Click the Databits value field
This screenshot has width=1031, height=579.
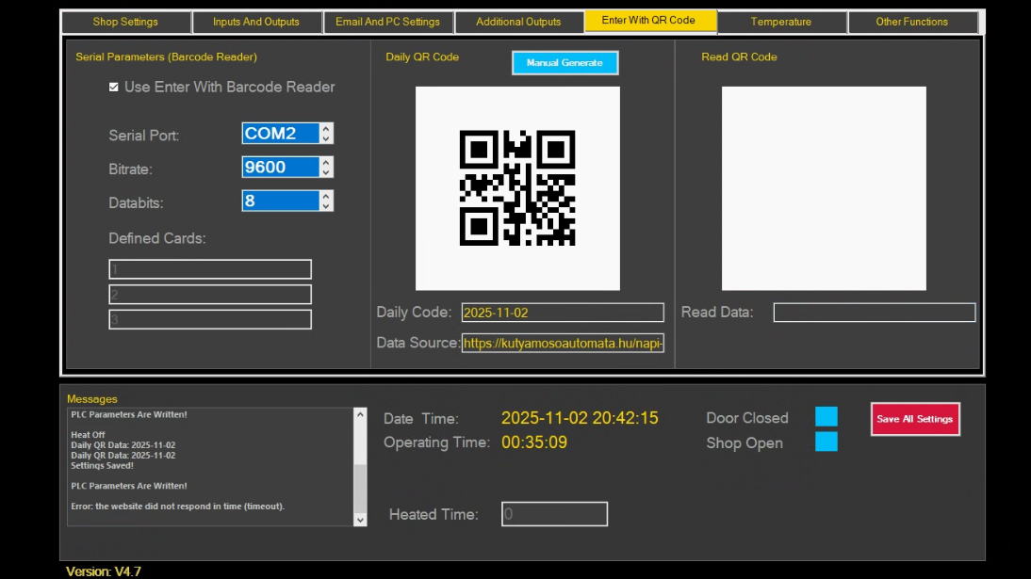[x=280, y=201]
